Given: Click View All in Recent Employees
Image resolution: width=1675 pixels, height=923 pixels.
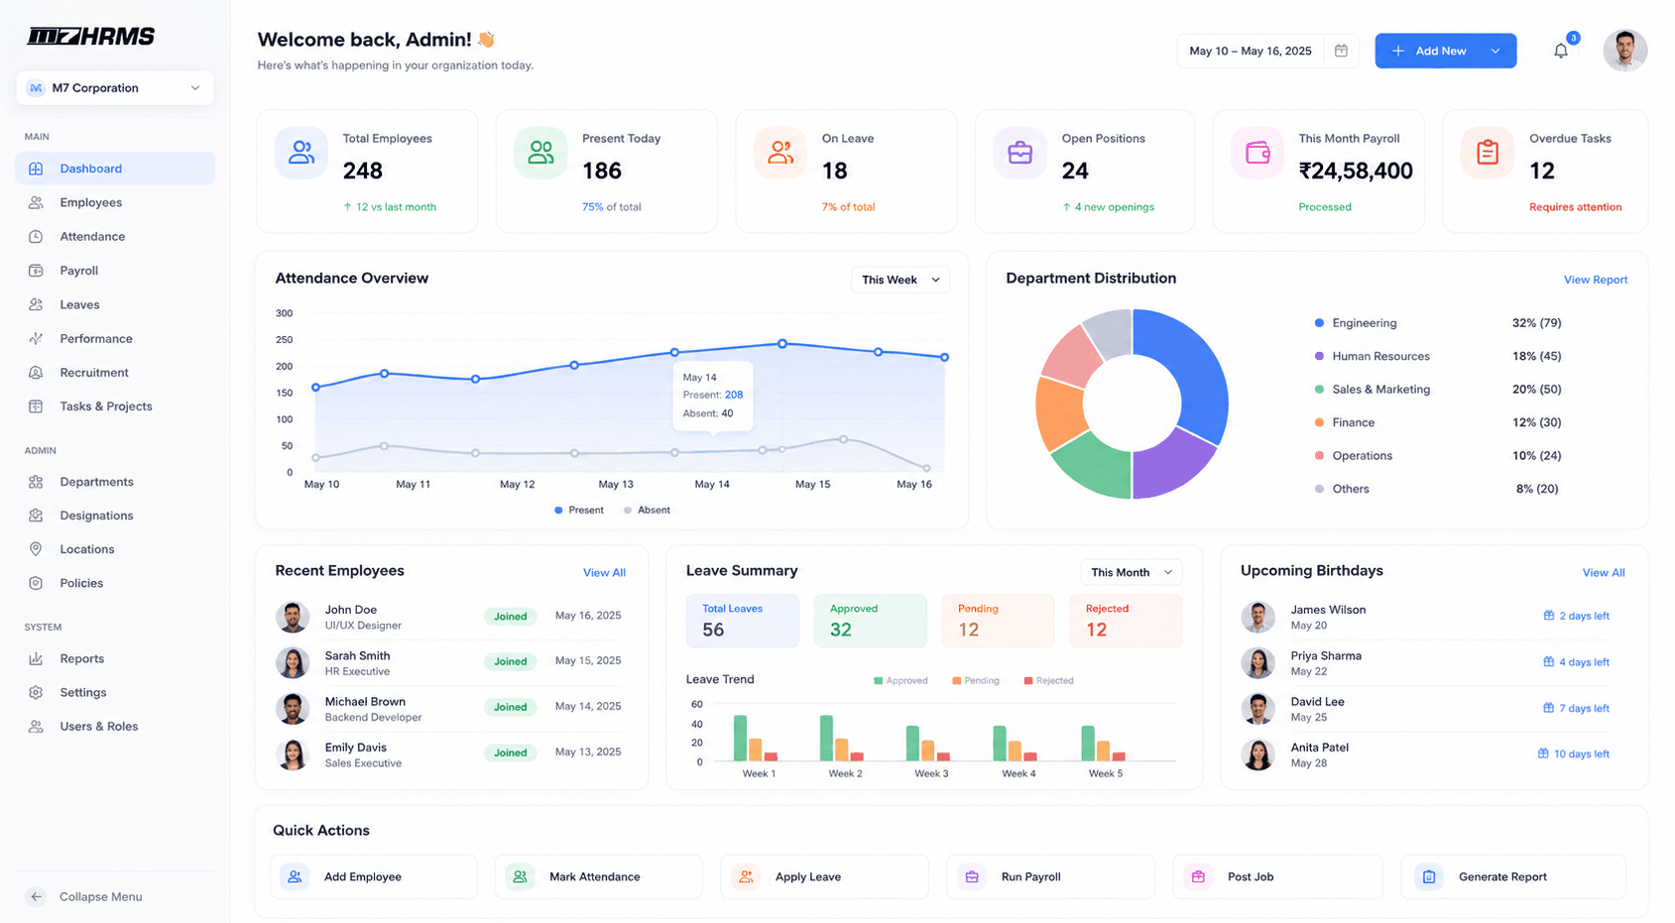Looking at the screenshot, I should tap(604, 573).
